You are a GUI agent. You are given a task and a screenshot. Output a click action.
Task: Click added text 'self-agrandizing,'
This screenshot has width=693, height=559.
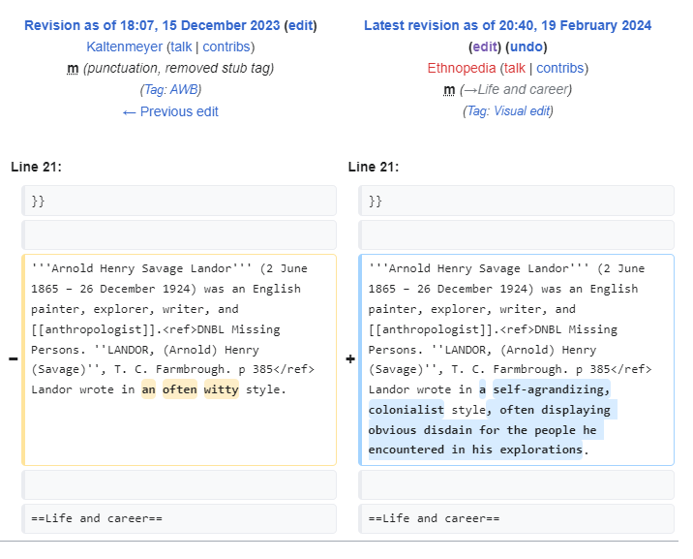click(x=551, y=389)
